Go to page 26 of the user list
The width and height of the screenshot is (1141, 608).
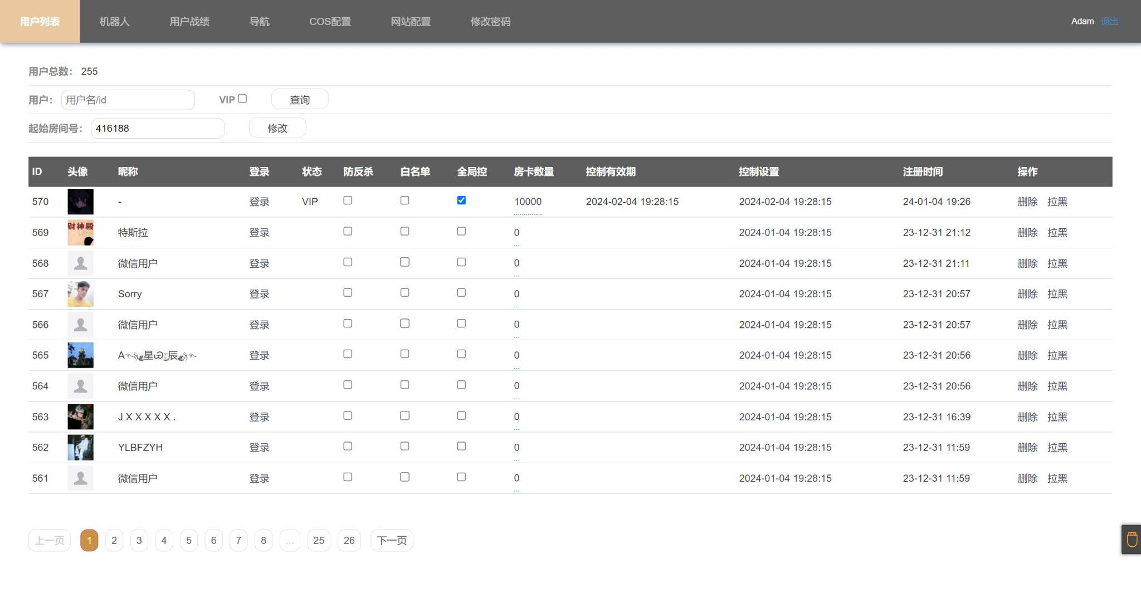point(349,540)
